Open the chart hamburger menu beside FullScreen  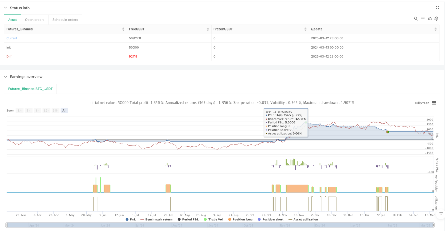coord(434,103)
